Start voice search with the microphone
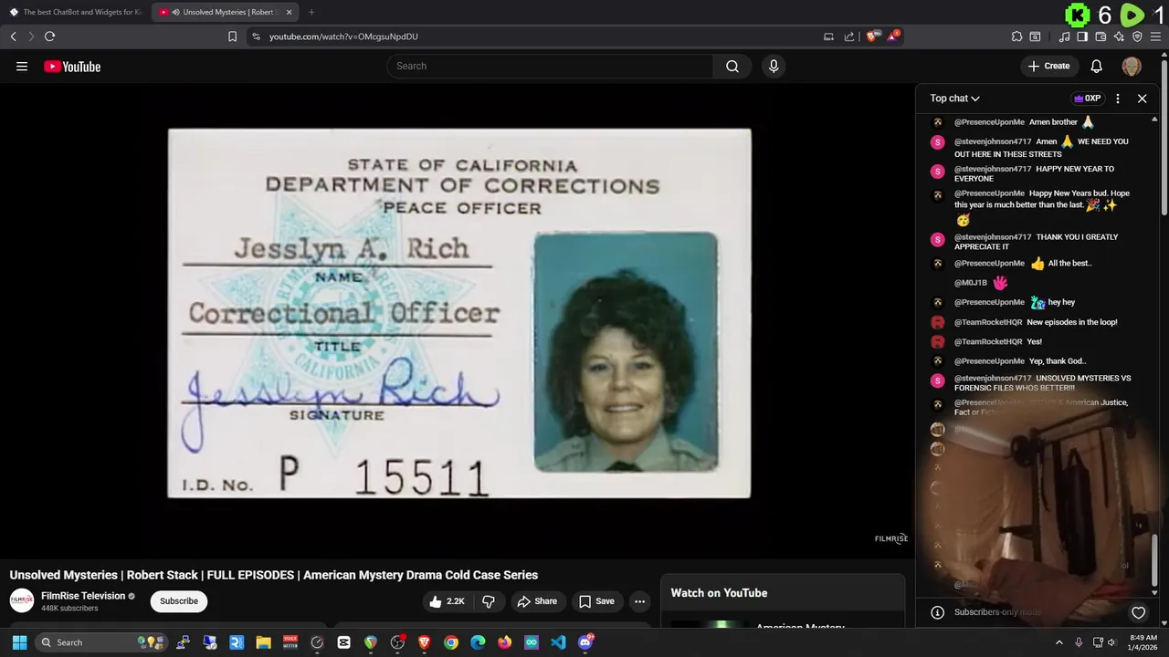 (x=774, y=66)
